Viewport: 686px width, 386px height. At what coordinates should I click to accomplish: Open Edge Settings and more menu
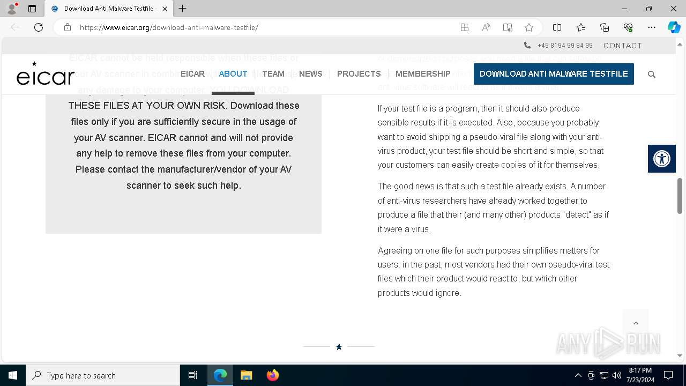(x=652, y=27)
